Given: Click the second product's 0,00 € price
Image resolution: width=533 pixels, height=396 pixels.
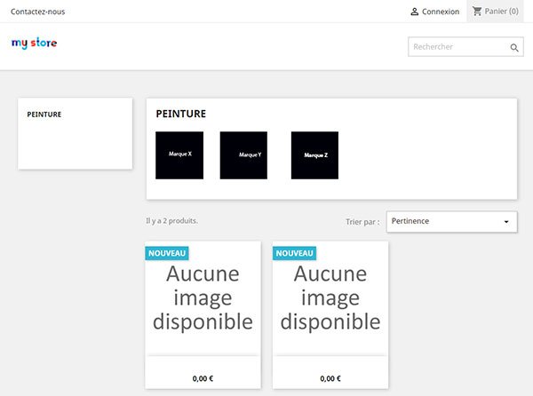Looking at the screenshot, I should (330, 378).
